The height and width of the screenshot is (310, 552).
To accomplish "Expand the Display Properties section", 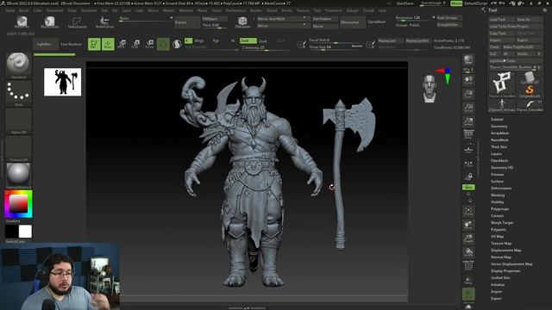I will click(505, 271).
